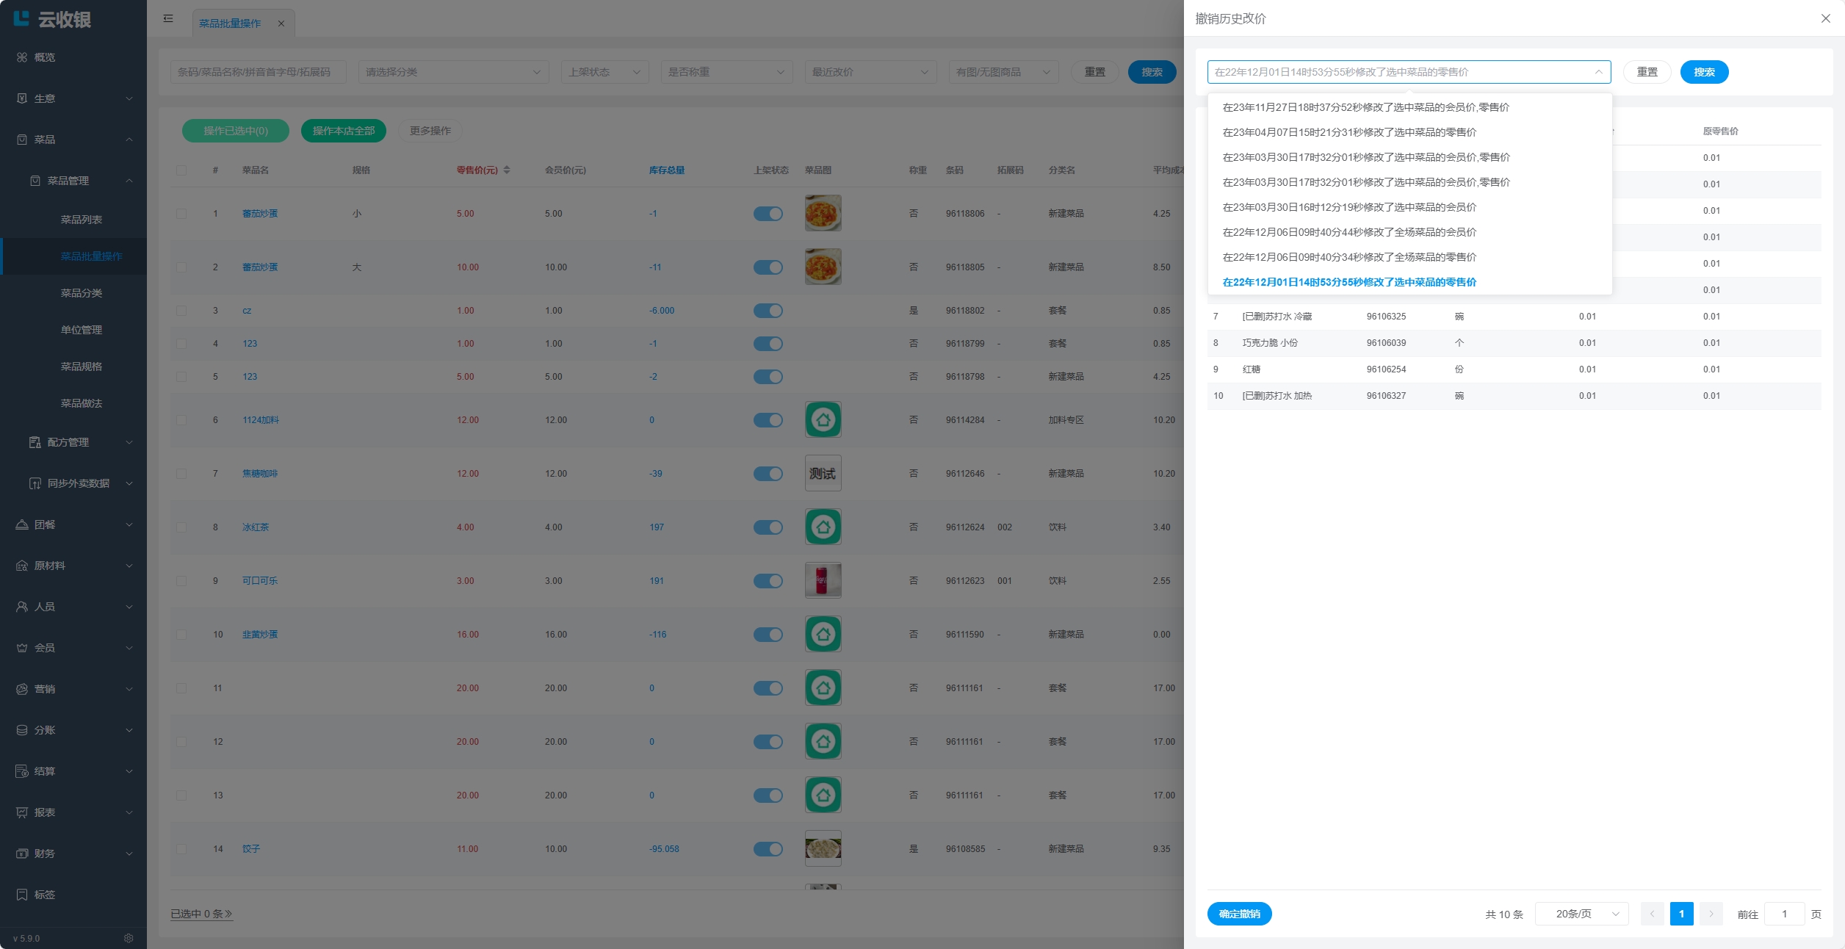Open the 概览 overview icon in sidebar
1845x949 pixels.
click(22, 57)
